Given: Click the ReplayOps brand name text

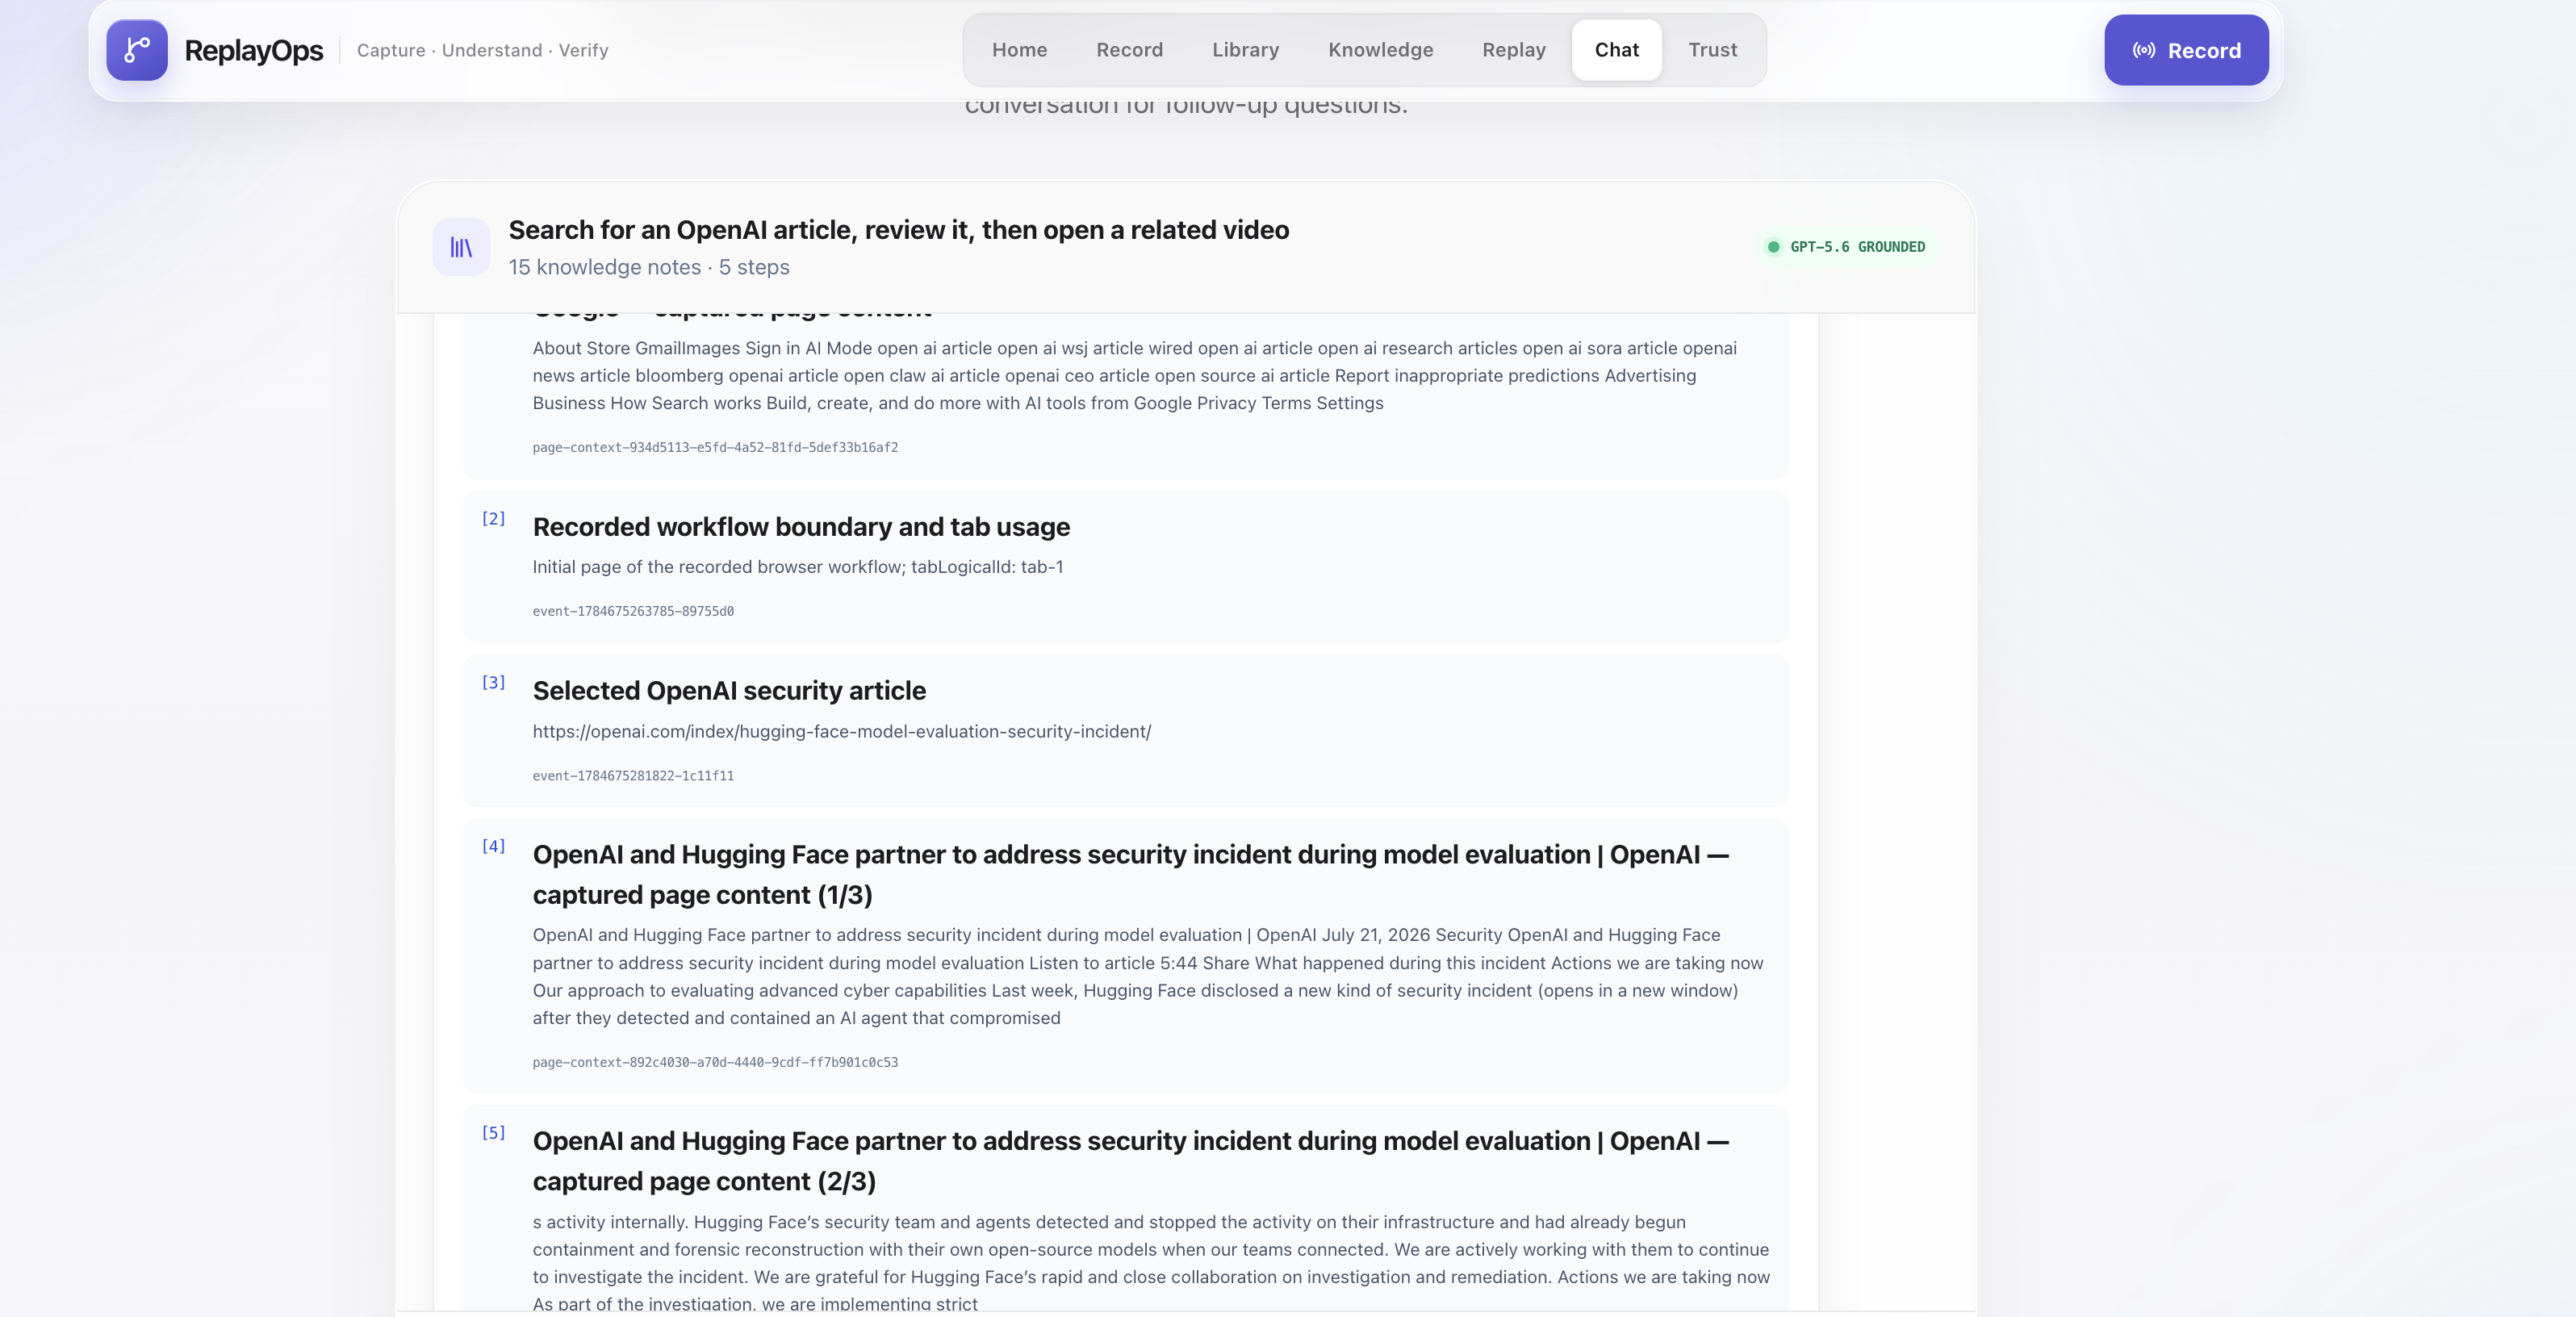Looking at the screenshot, I should tap(254, 51).
